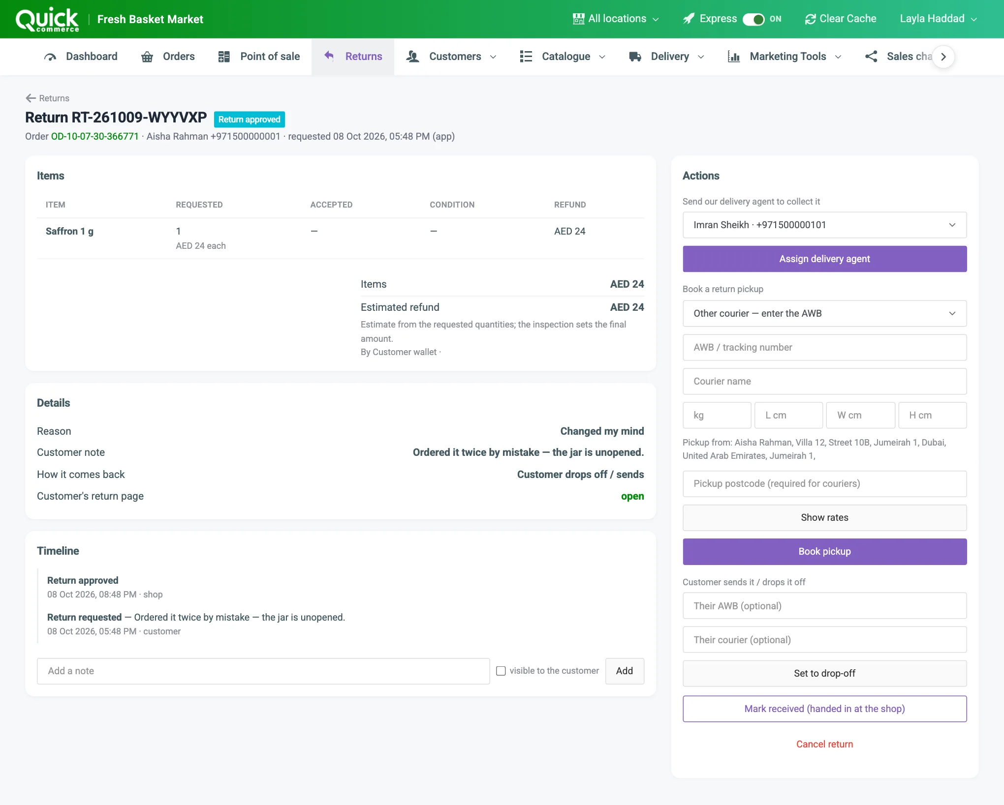This screenshot has height=805, width=1004.
Task: Click the Express rocket icon
Action: point(689,19)
